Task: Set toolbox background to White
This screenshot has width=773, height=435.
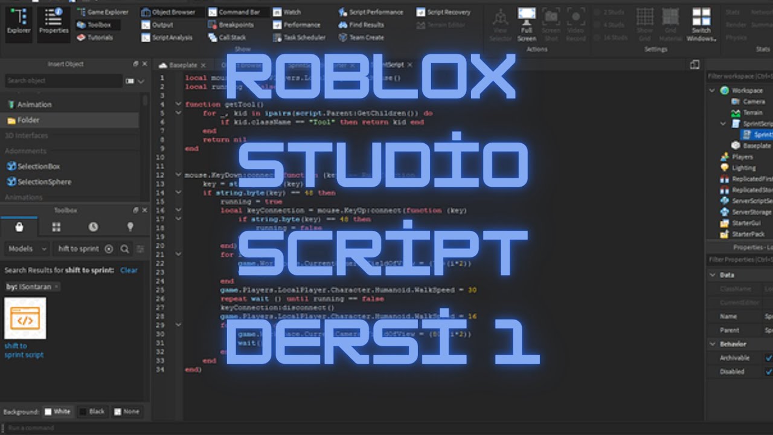Action: tap(57, 412)
